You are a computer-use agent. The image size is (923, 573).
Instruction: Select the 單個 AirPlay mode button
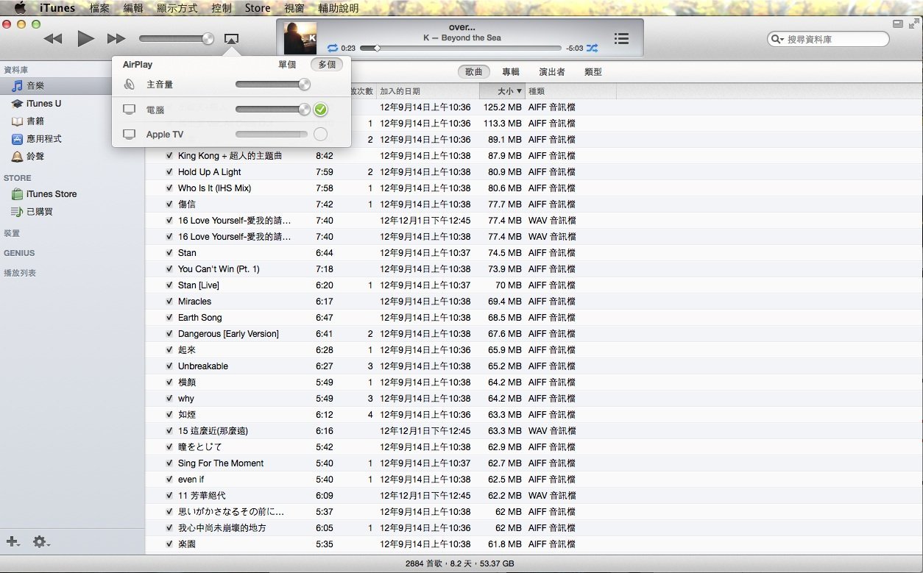click(287, 65)
